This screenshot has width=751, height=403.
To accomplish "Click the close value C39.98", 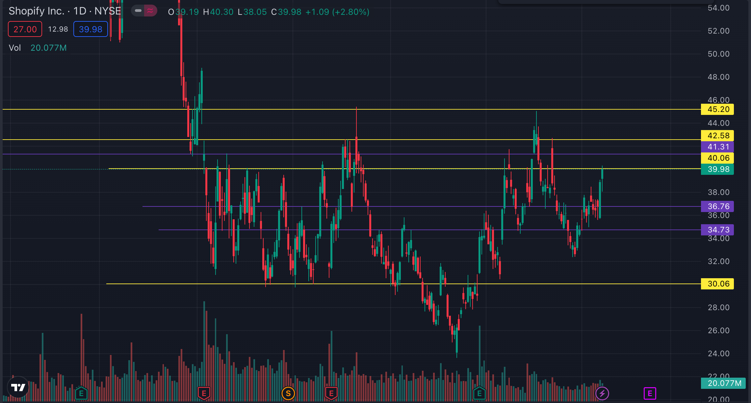I will coord(286,12).
